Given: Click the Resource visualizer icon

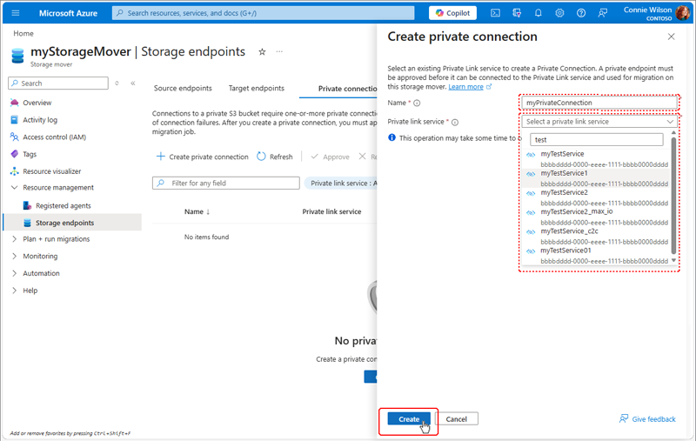Looking at the screenshot, I should [14, 171].
